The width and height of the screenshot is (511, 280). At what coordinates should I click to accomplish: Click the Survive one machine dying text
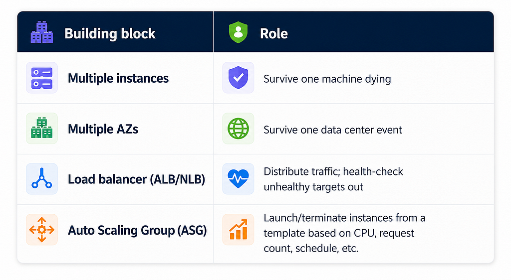tap(327, 79)
